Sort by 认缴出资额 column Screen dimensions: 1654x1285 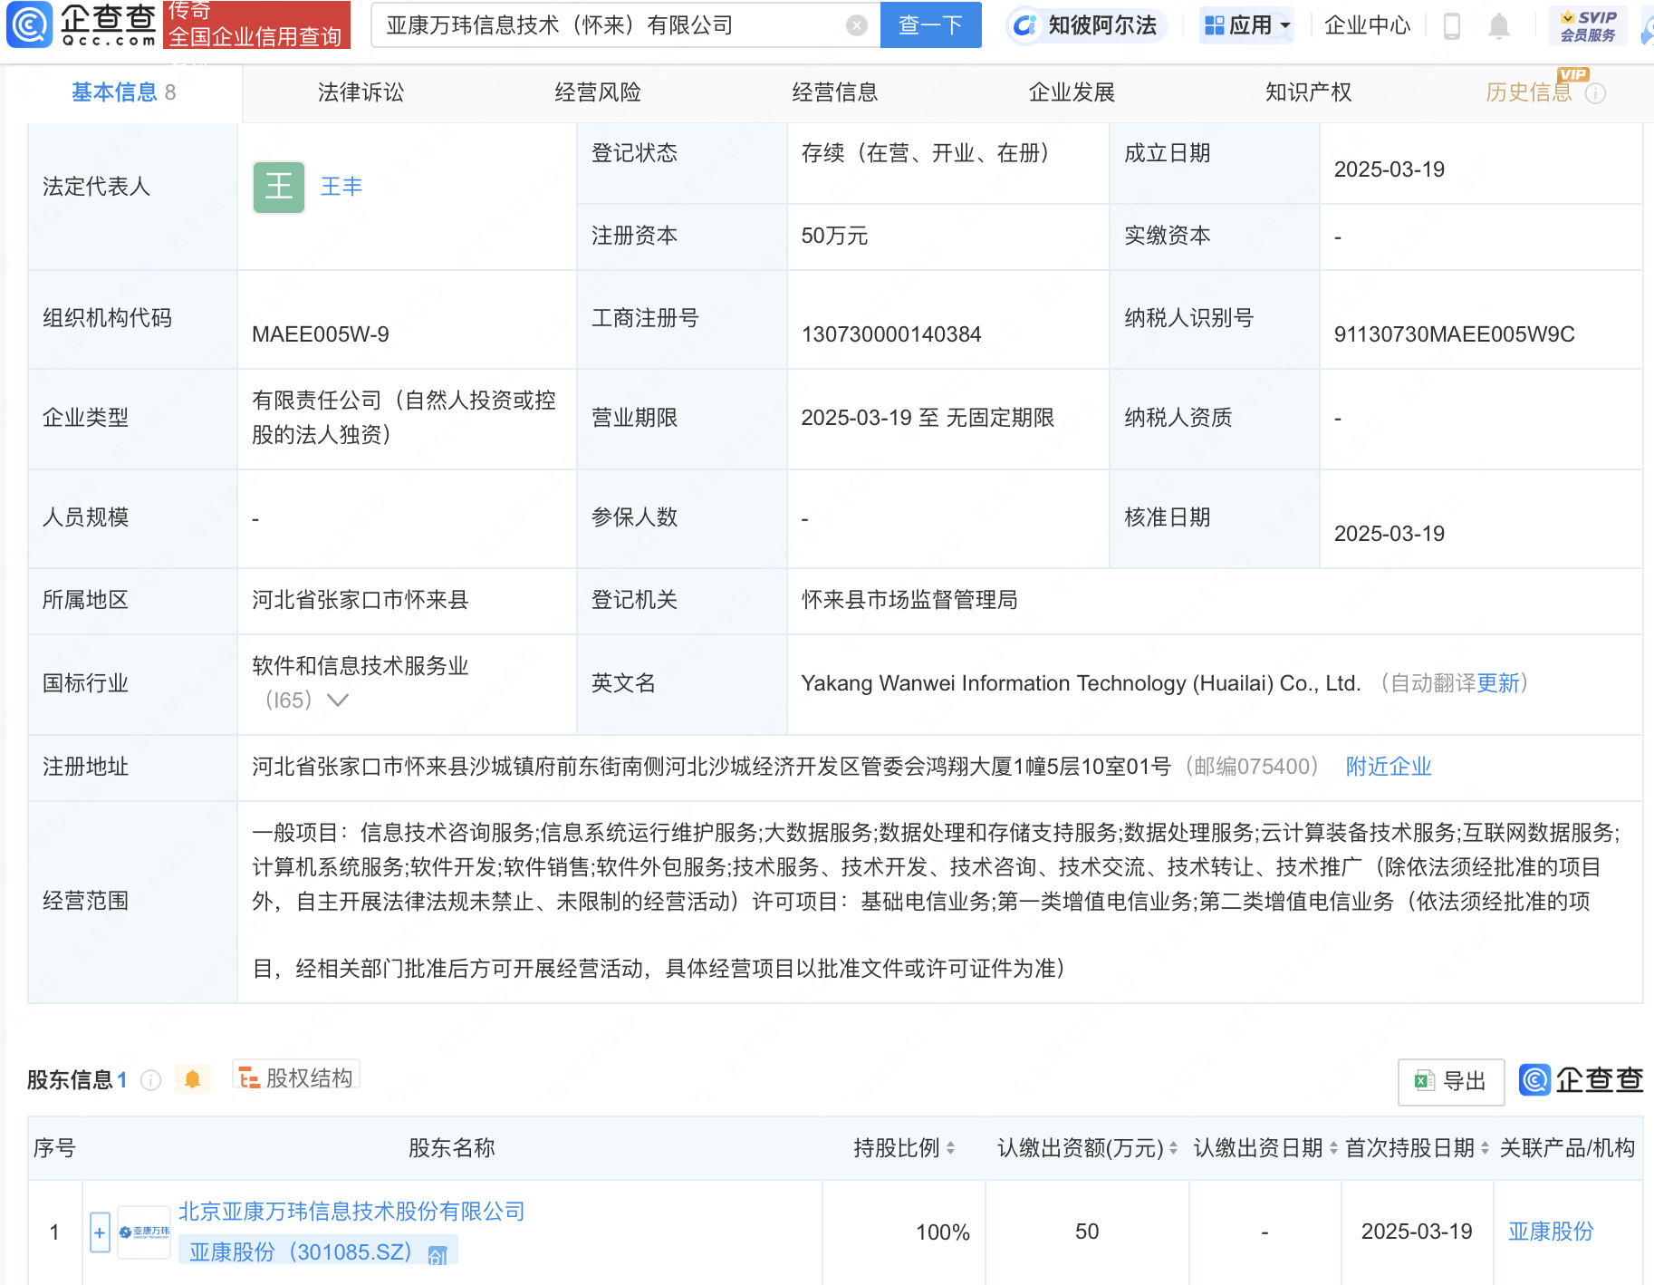point(1173,1148)
